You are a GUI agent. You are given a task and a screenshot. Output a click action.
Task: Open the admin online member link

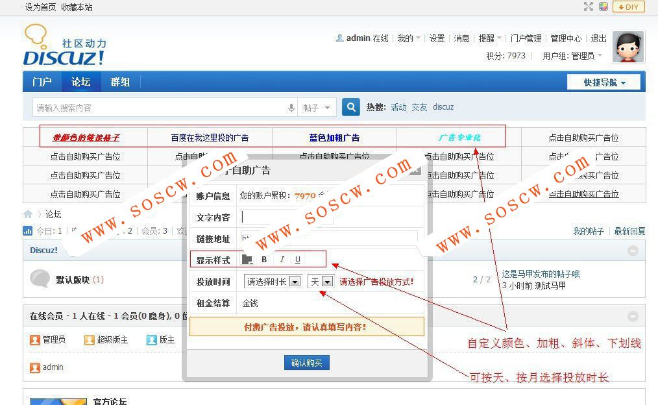(53, 367)
